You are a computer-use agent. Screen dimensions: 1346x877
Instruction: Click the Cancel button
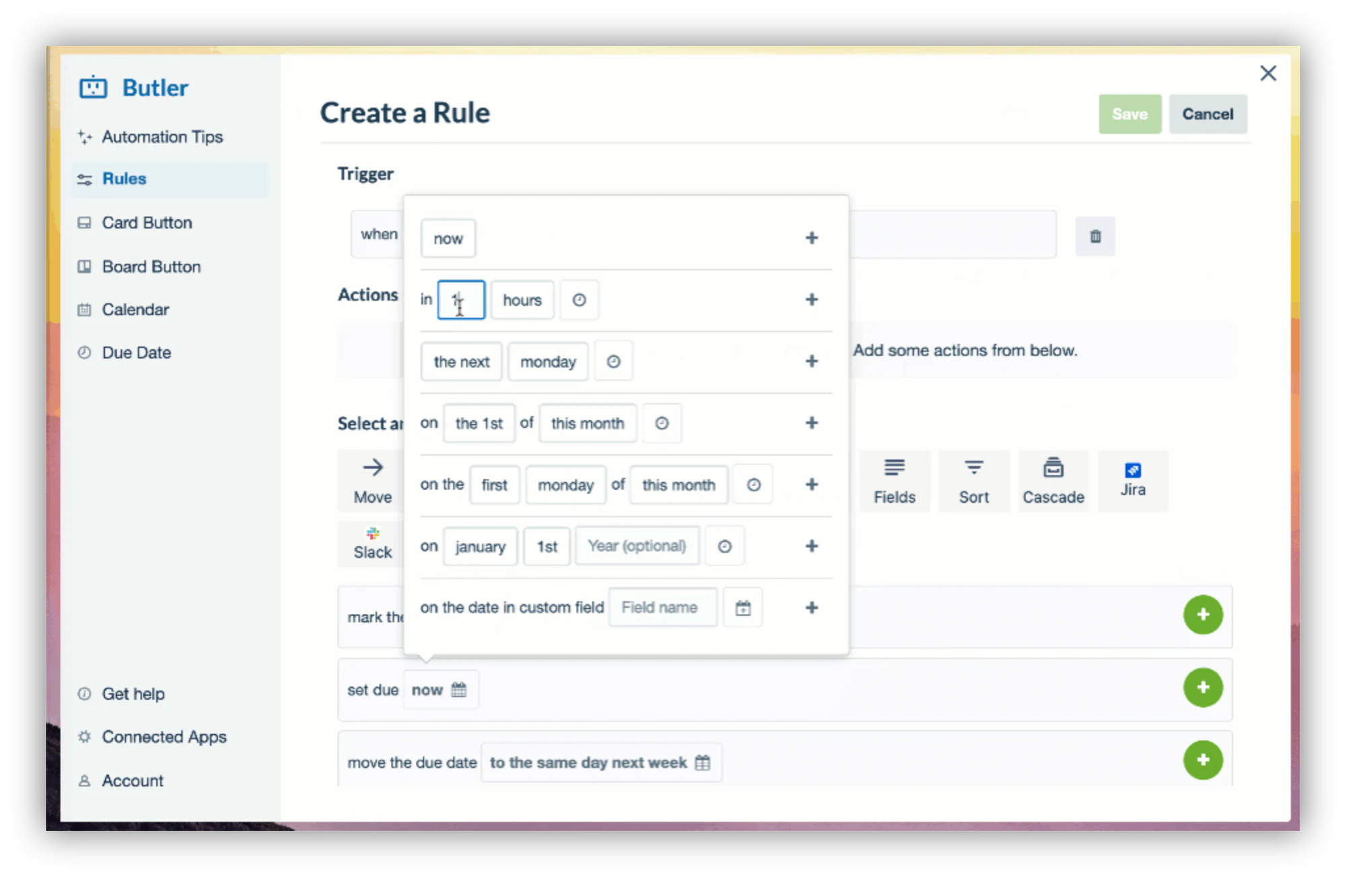pos(1208,114)
